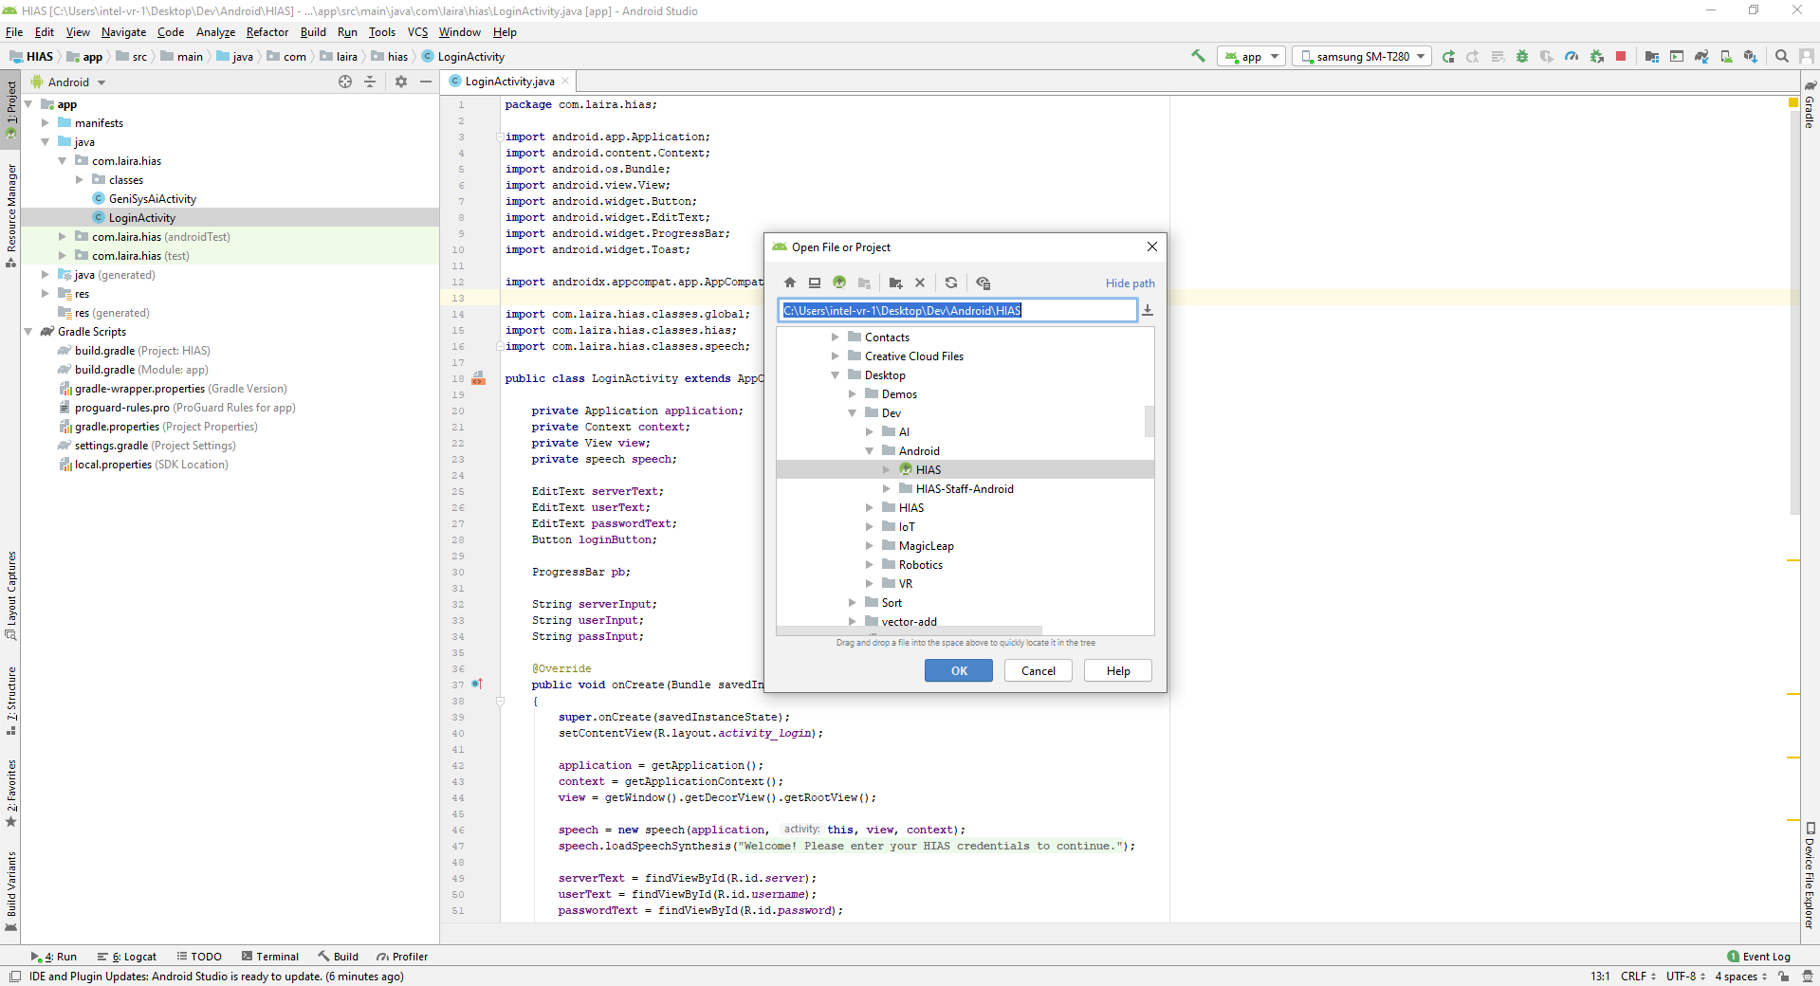Viewport: 1820px width, 986px height.
Task: Toggle the Resource Manager tool window
Action: coord(10,214)
